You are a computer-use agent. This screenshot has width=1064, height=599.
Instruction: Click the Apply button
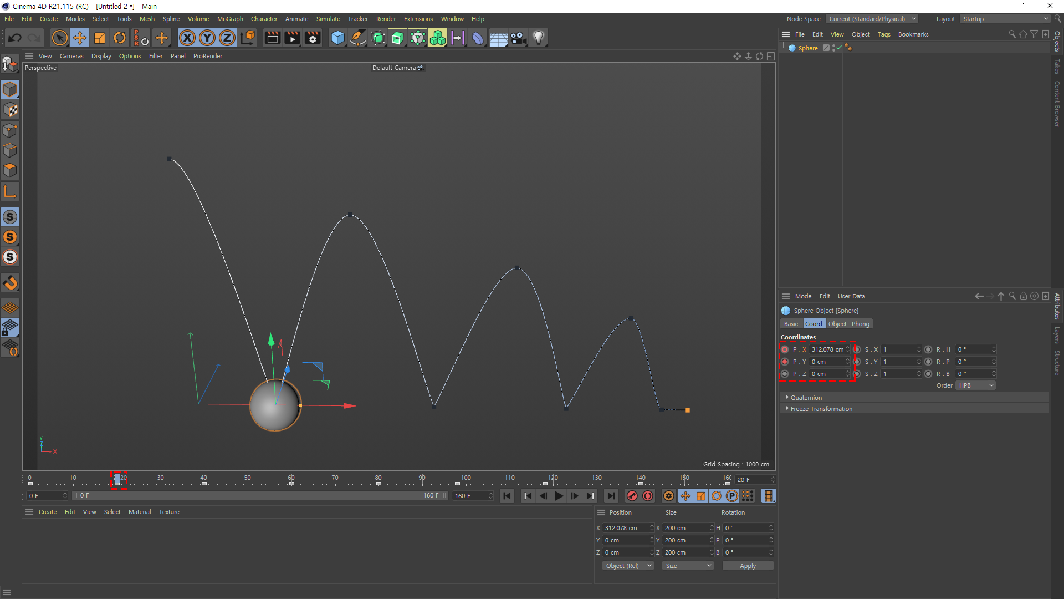click(x=748, y=566)
